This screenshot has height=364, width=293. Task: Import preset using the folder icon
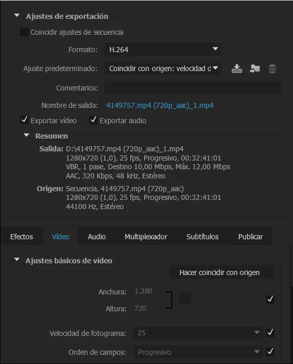[x=255, y=69]
